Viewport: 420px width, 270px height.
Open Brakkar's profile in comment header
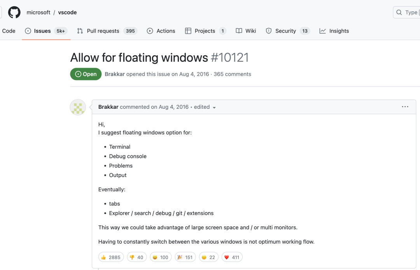click(108, 107)
